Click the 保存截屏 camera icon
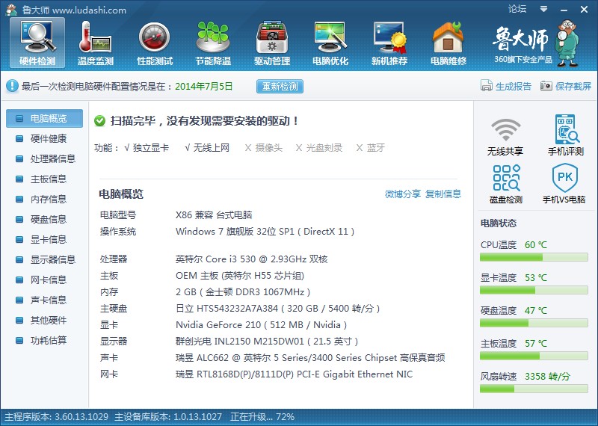 (546, 86)
